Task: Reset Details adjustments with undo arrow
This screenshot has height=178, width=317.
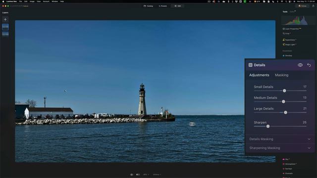Action: click(x=309, y=65)
